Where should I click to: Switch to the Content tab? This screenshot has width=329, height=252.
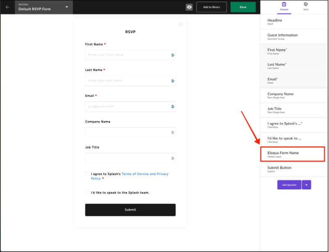(284, 6)
